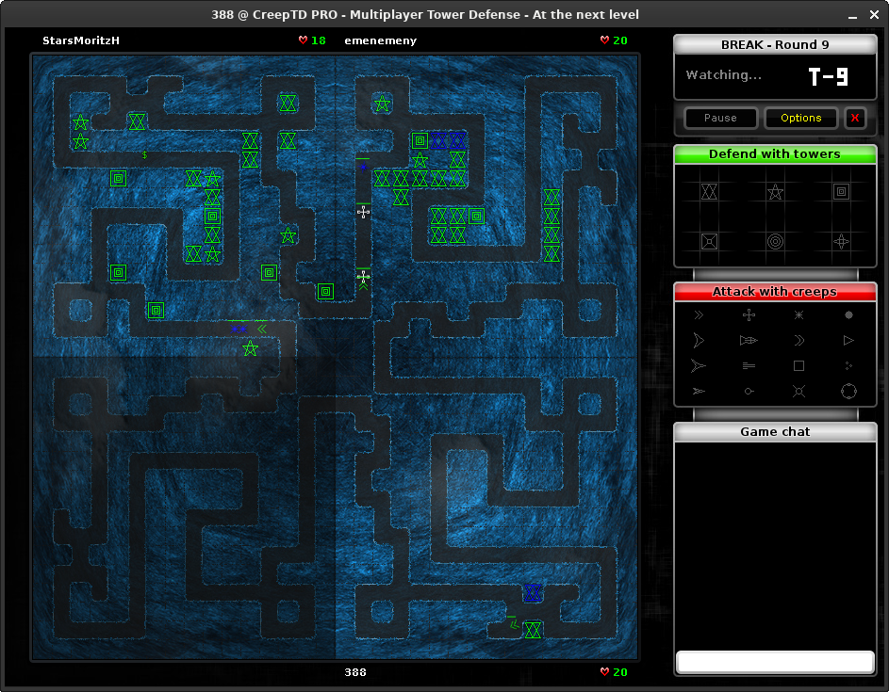Select the concentric-circles tower icon
The width and height of the screenshot is (889, 692).
774,242
